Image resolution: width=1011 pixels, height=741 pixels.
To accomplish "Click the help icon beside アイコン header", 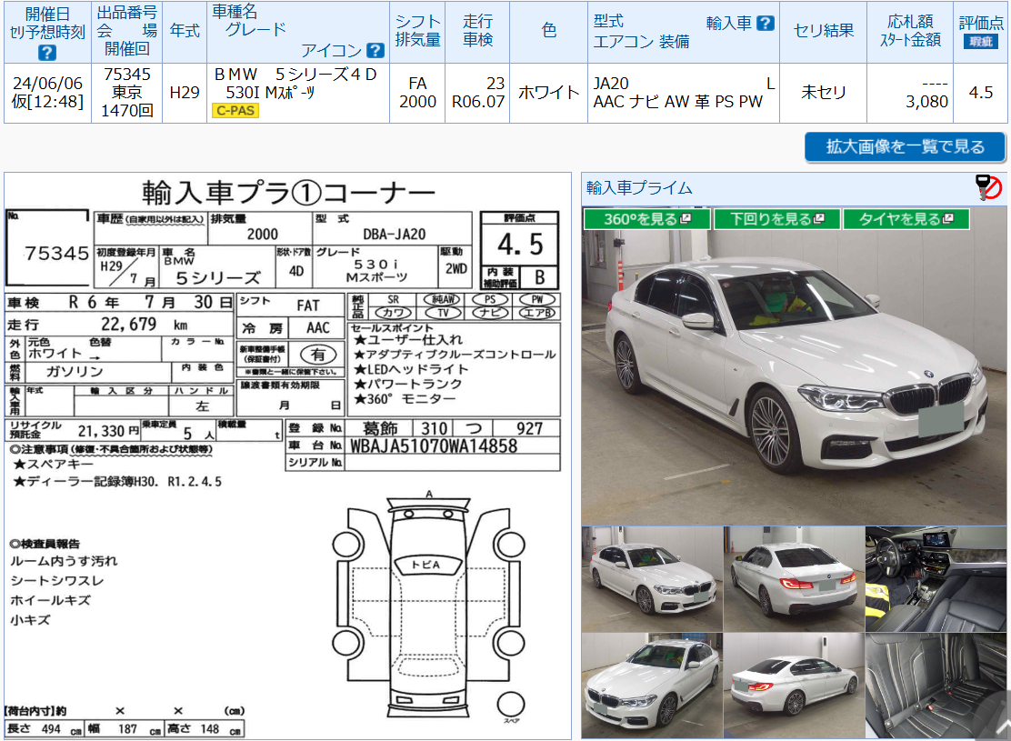I will [x=375, y=51].
